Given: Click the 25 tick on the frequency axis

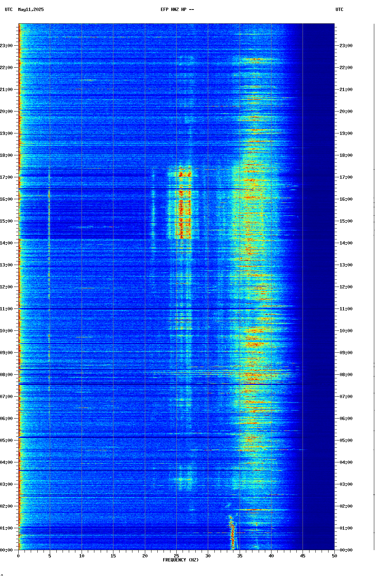Looking at the screenshot, I should click(176, 556).
